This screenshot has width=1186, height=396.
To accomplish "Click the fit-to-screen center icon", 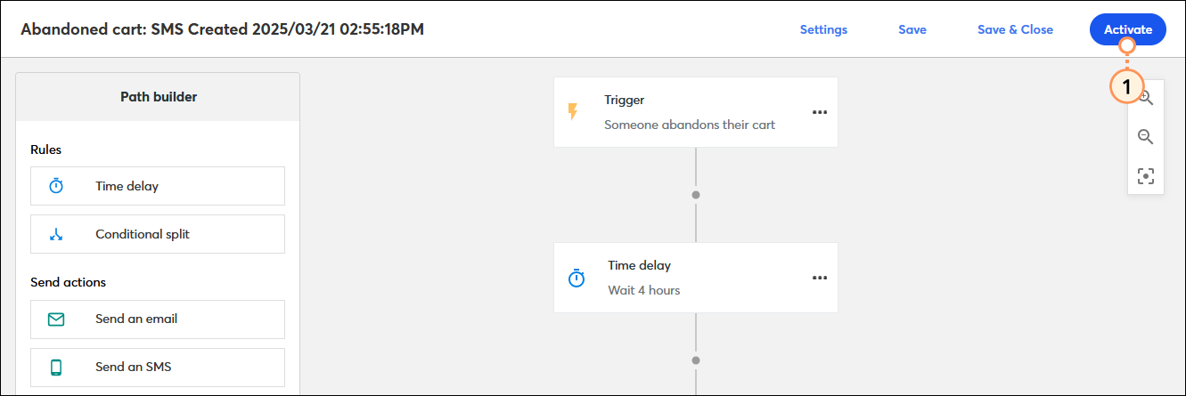I will click(x=1146, y=176).
